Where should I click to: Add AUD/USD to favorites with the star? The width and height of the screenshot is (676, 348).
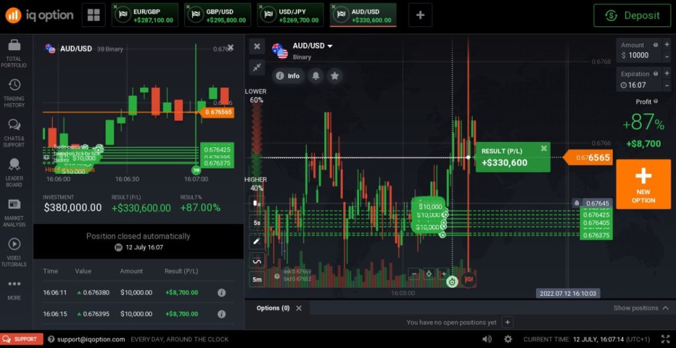(x=335, y=76)
